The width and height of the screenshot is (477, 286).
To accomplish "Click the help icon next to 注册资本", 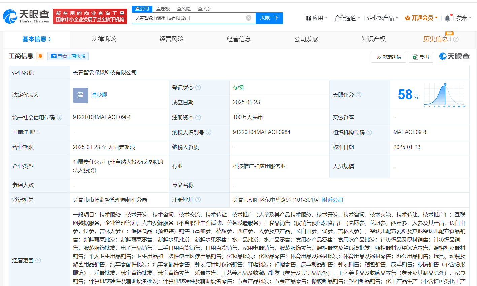I will [x=198, y=117].
